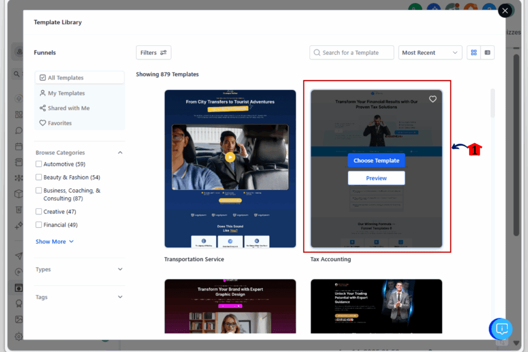The image size is (528, 352).
Task: Check the Automotive (59) category
Action: coord(39,164)
